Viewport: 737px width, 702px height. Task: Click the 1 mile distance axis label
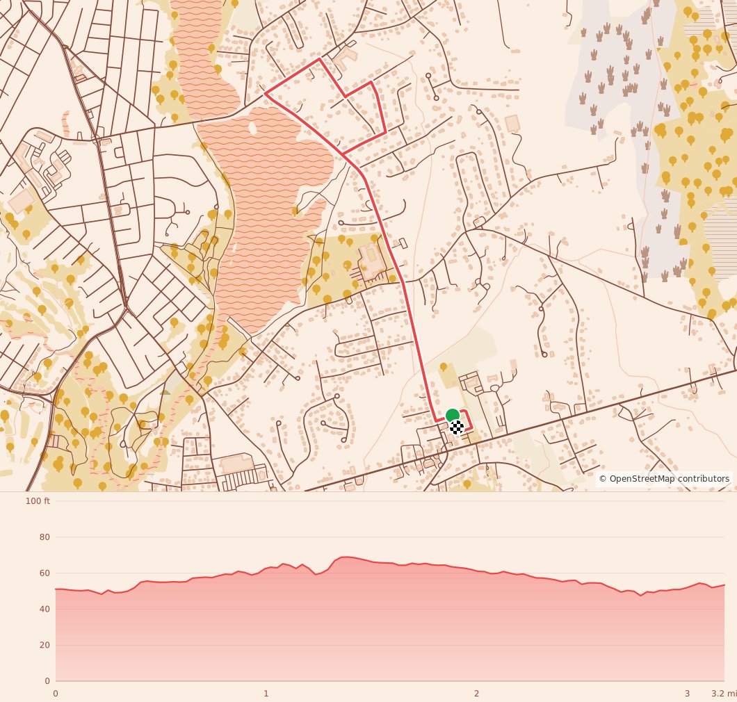click(266, 694)
